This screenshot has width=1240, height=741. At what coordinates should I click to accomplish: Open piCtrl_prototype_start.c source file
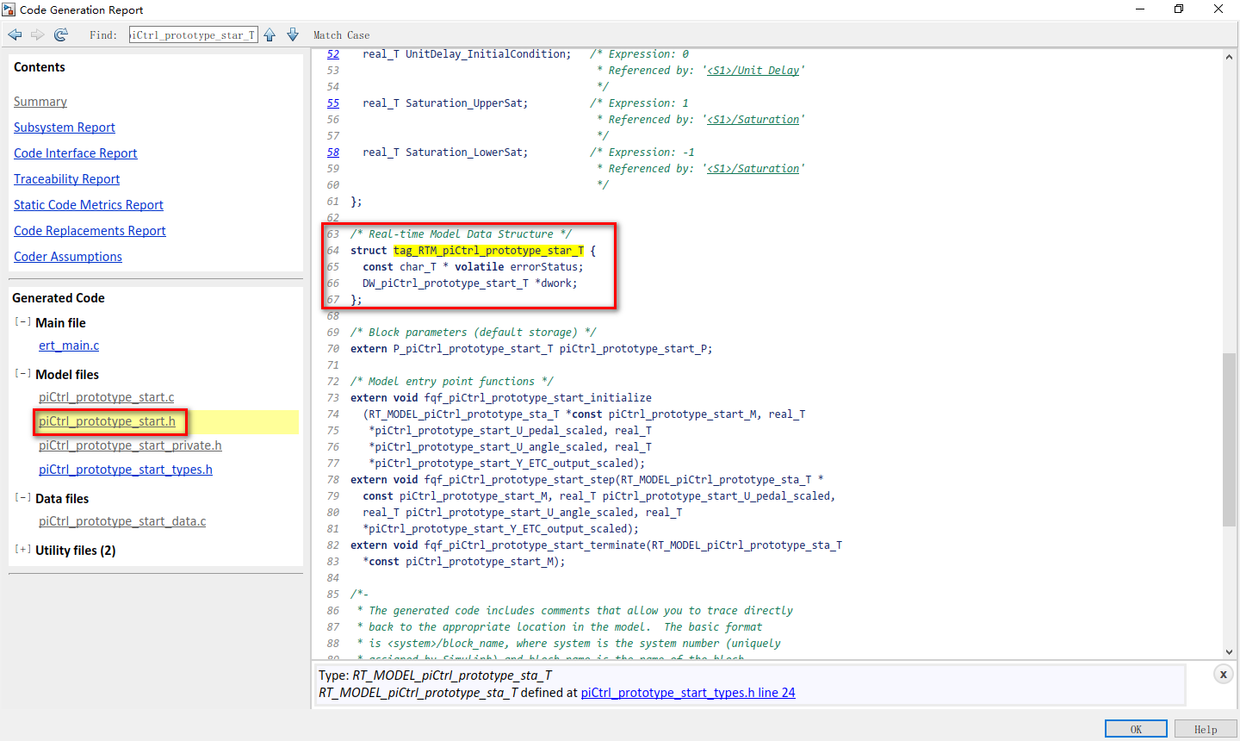point(107,397)
